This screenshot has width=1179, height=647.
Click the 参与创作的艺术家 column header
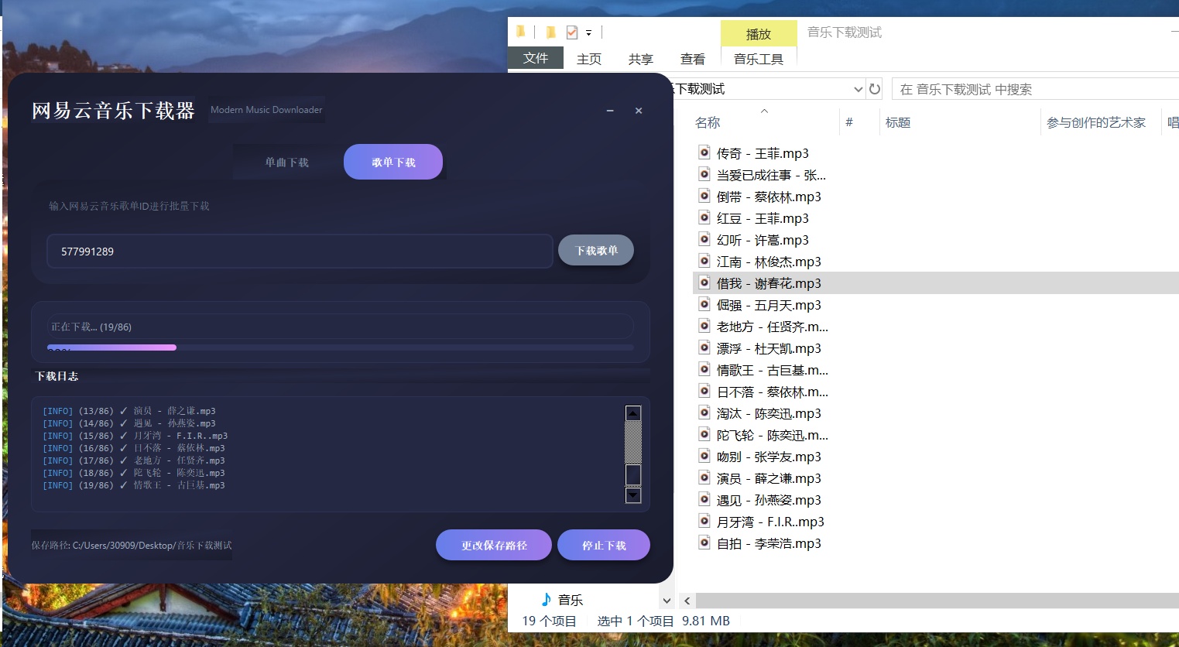1096,122
